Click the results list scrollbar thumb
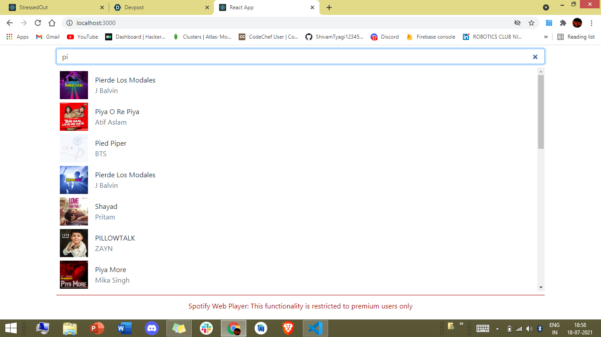Viewport: 601px width, 337px height. coord(541,112)
